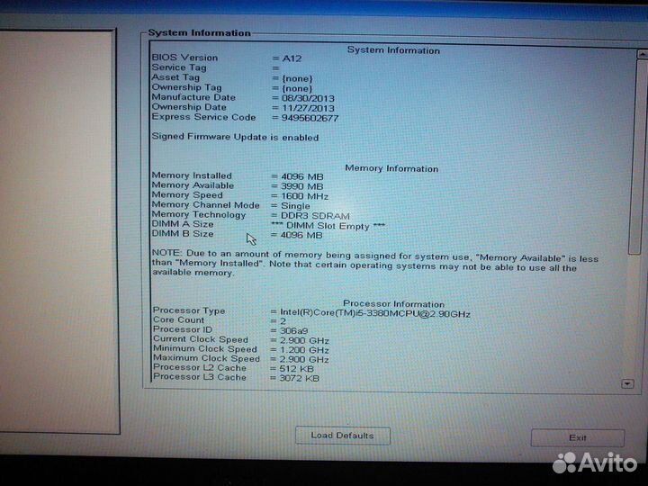Click Memory Available value 3990 MB
648x486 pixels.
(302, 186)
